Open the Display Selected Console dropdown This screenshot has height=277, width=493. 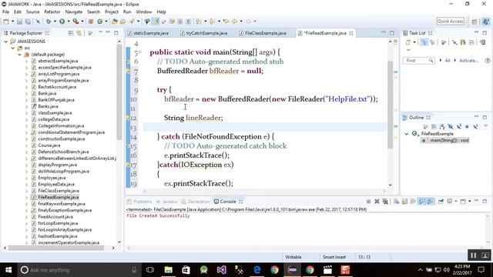click(455, 202)
